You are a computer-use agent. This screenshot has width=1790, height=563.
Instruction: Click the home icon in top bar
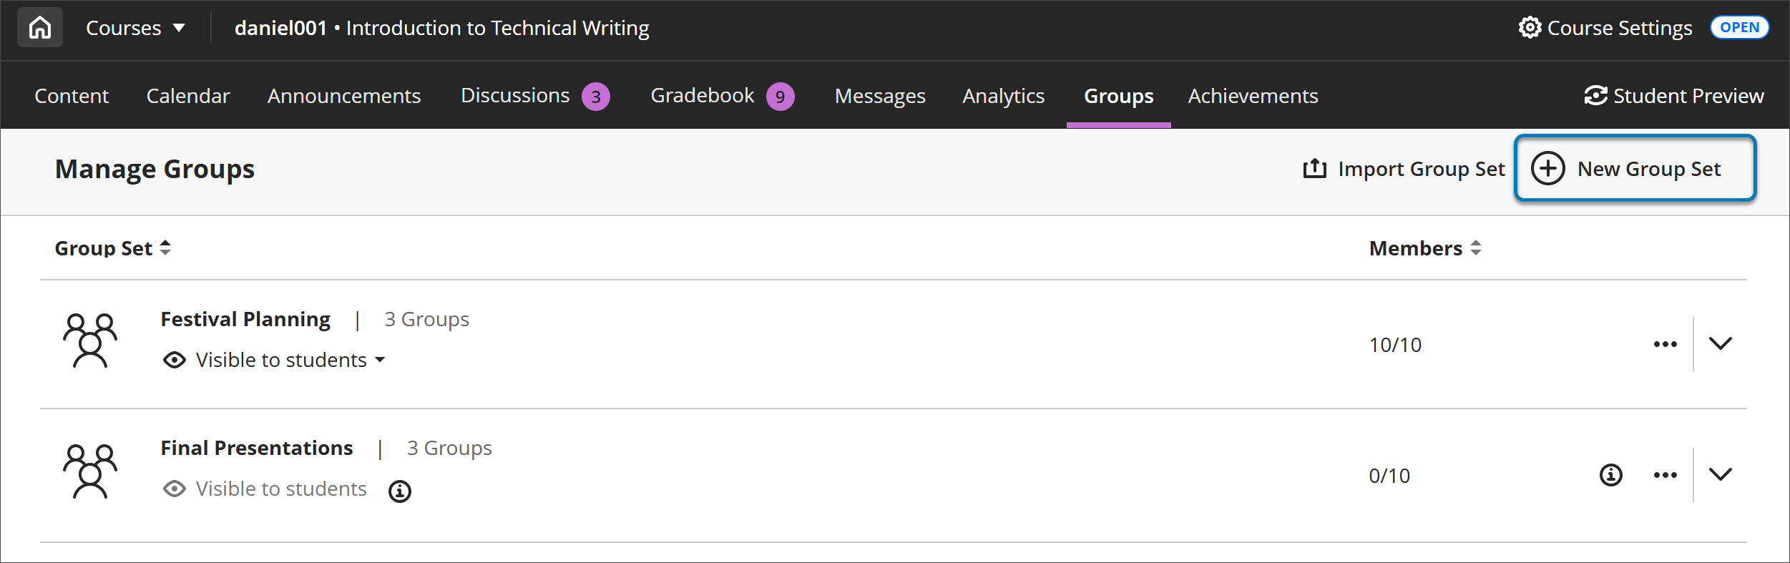tap(40, 28)
